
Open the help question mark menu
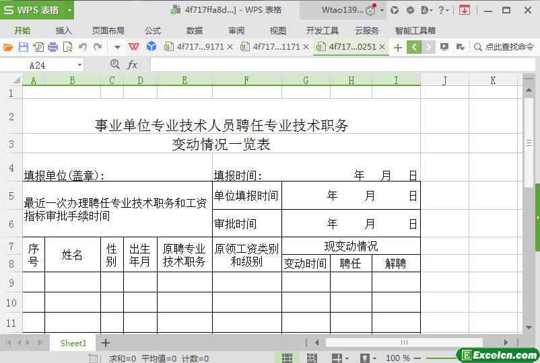point(444,10)
